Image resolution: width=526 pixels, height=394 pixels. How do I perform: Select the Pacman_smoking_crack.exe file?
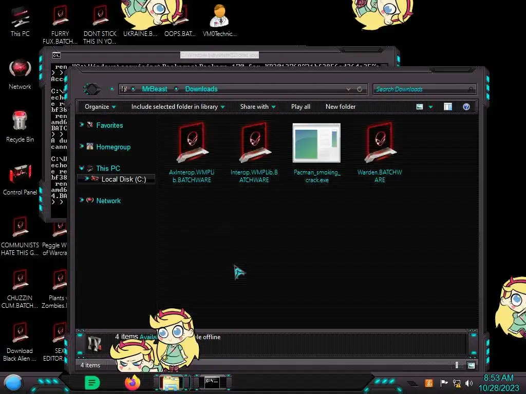tap(316, 153)
